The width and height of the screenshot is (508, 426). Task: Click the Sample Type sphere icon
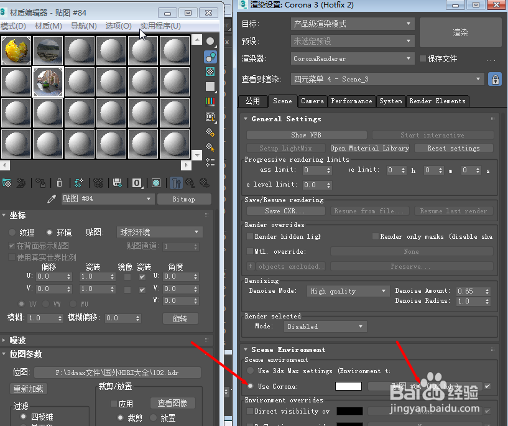tap(210, 42)
